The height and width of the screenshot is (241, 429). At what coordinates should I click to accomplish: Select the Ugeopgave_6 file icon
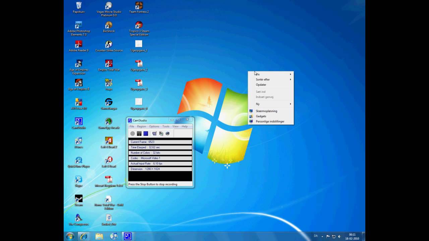pos(139,104)
